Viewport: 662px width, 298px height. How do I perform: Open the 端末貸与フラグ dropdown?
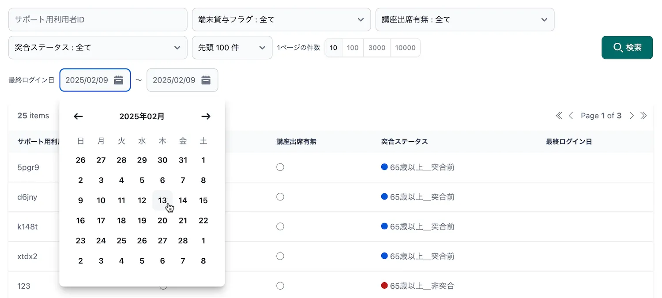click(x=281, y=19)
